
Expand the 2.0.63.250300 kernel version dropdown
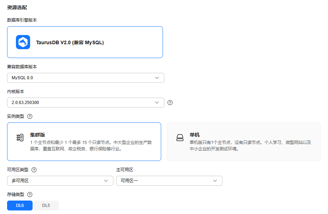[x=85, y=103]
